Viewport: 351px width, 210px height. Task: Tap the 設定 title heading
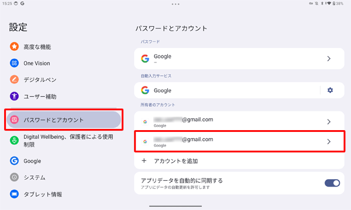(x=18, y=27)
